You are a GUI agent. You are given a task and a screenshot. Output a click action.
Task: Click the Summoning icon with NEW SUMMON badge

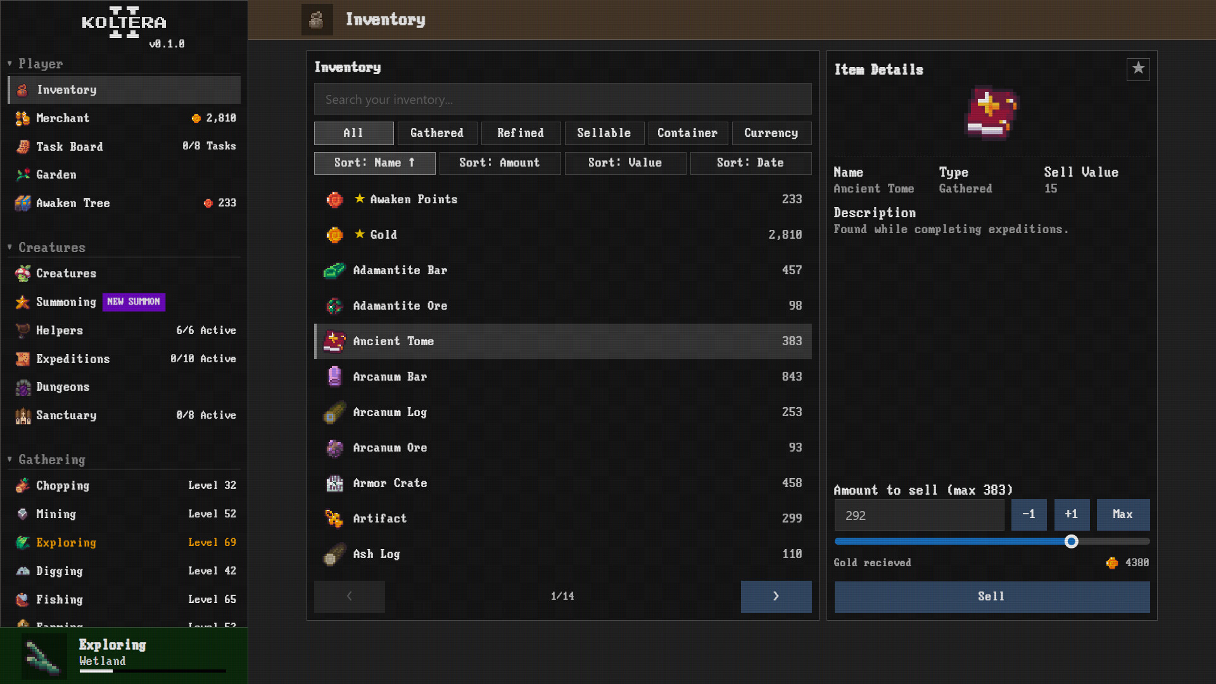22,303
